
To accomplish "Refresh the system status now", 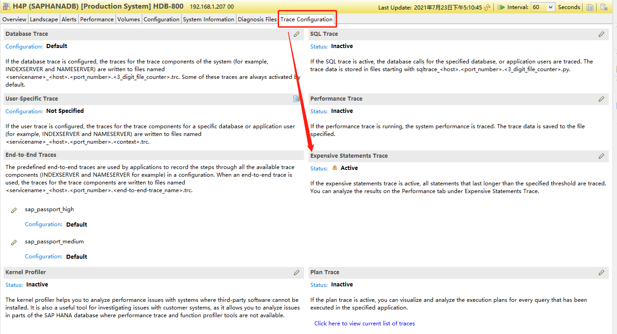I will click(487, 7).
